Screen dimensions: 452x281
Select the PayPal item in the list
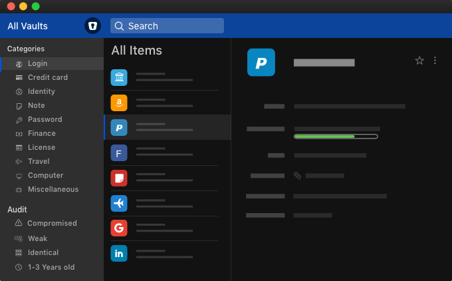pos(168,127)
